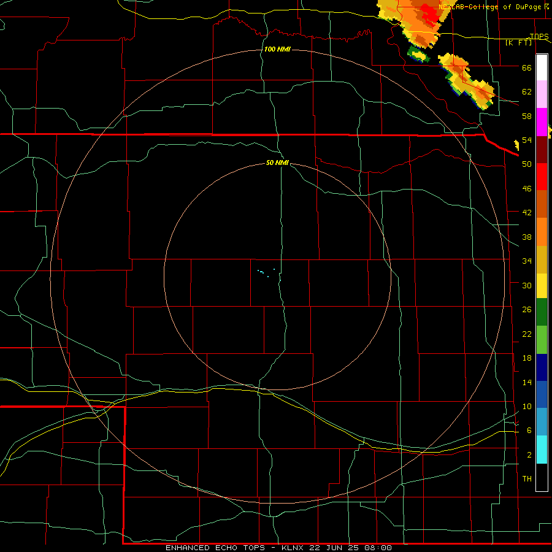This screenshot has height=552, width=552.
Task: Click the 'NEXLAB-College of DuPage' credit text
Action: click(x=491, y=7)
